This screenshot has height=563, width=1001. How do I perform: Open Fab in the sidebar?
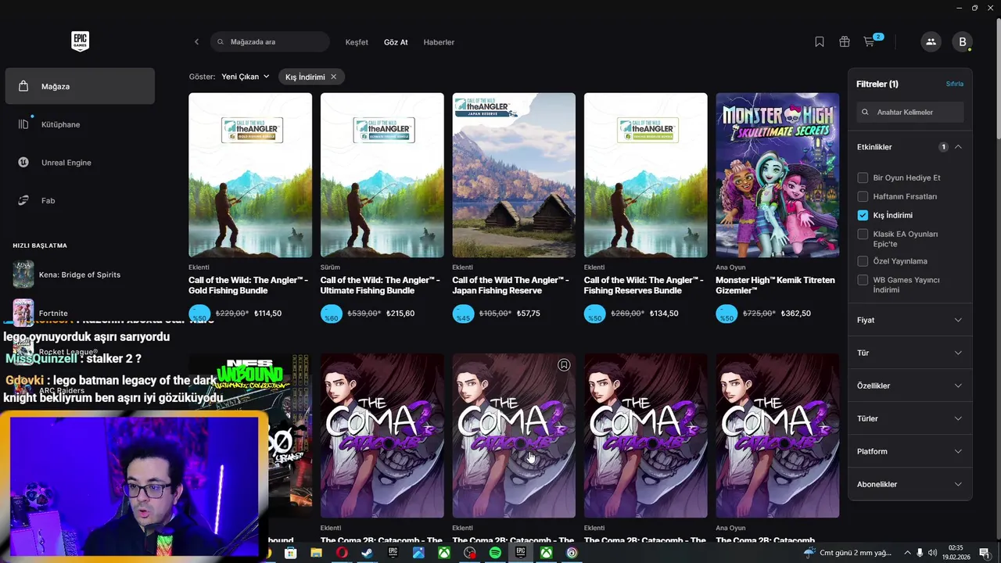tap(80, 201)
